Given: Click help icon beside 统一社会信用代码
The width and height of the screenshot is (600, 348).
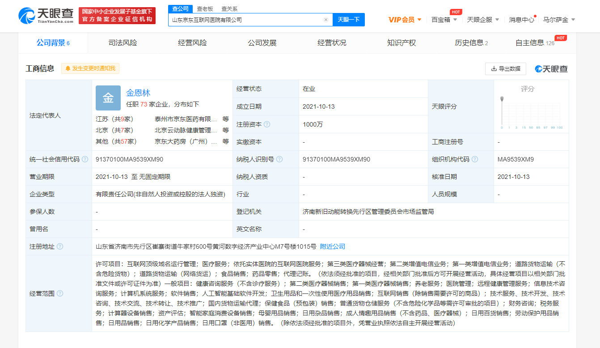Looking at the screenshot, I should coord(85,159).
